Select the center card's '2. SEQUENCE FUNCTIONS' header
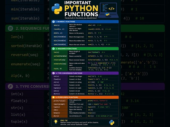The image size is (170, 127). tap(85, 49)
